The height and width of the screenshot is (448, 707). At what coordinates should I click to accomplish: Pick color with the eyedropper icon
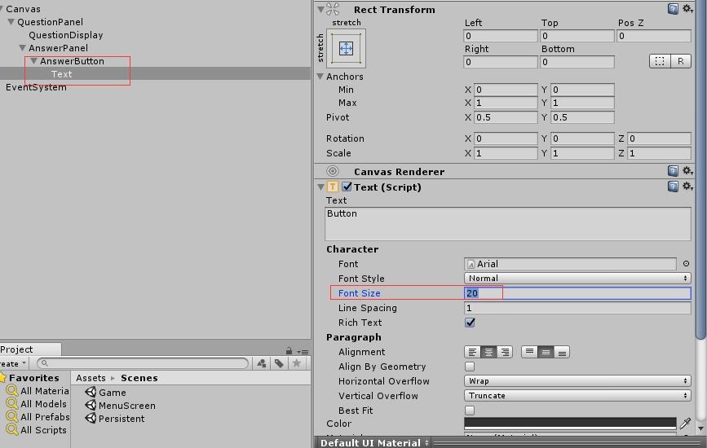(x=685, y=423)
